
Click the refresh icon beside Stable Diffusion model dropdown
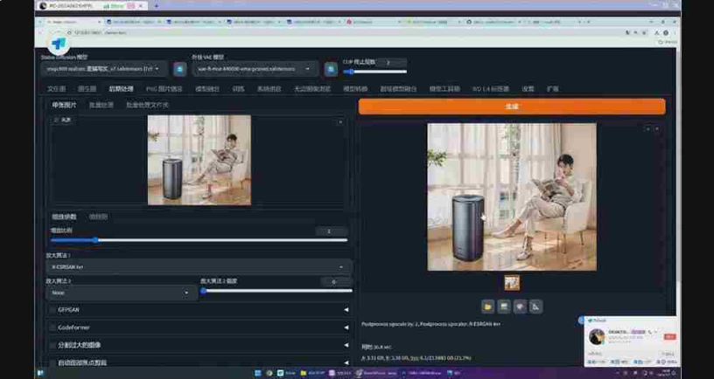click(179, 69)
